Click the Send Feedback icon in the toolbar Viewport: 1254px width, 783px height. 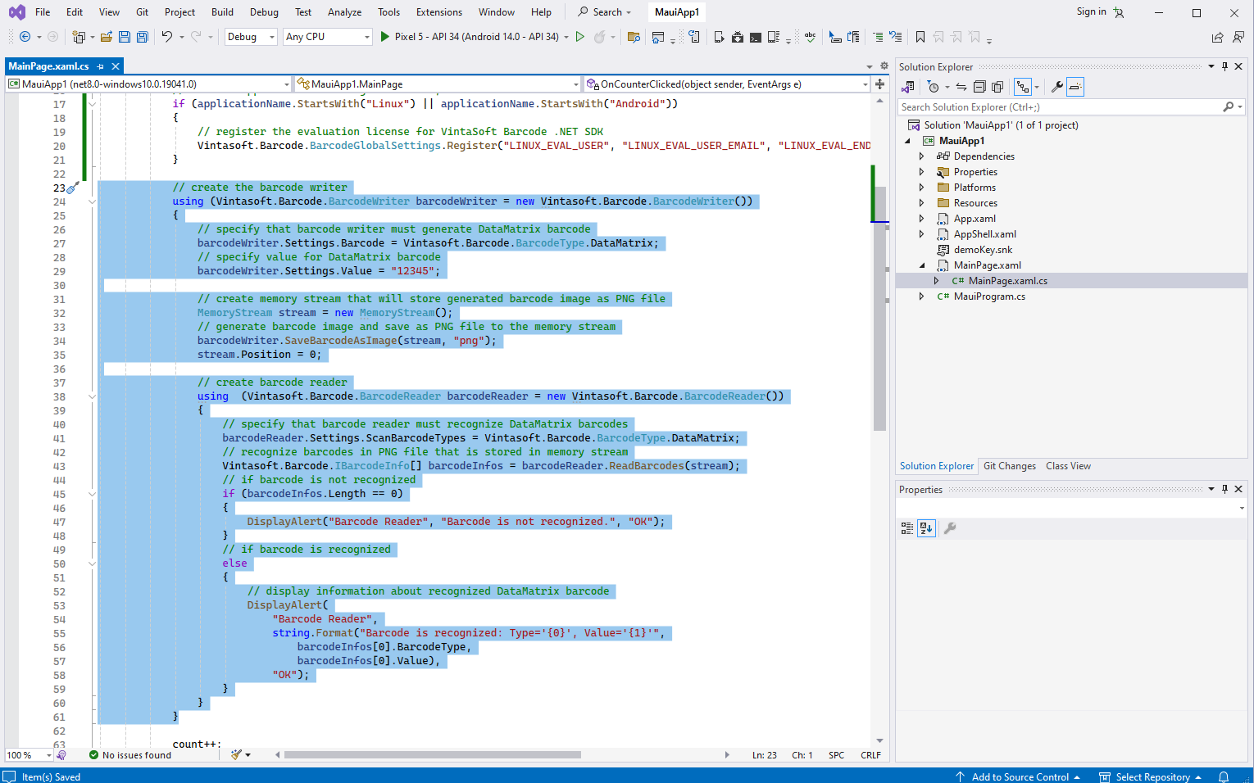pyautogui.click(x=1238, y=37)
